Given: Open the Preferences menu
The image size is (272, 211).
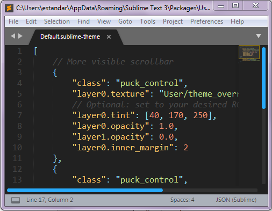Looking at the screenshot, I should [206, 21].
